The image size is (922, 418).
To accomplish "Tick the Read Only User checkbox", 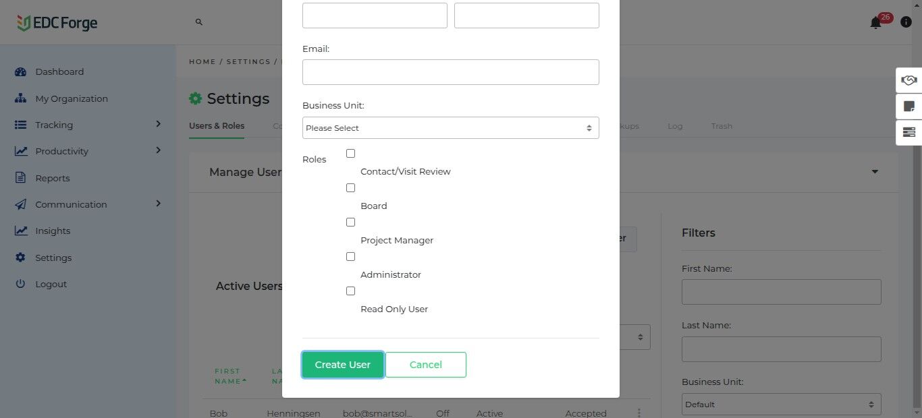I will [350, 291].
